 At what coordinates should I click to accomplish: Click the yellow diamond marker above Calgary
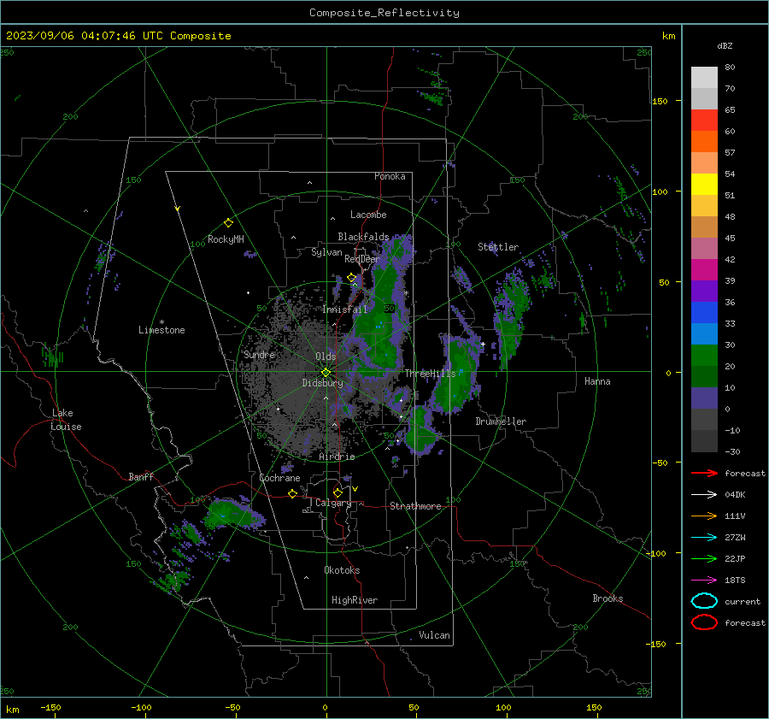pyautogui.click(x=338, y=492)
